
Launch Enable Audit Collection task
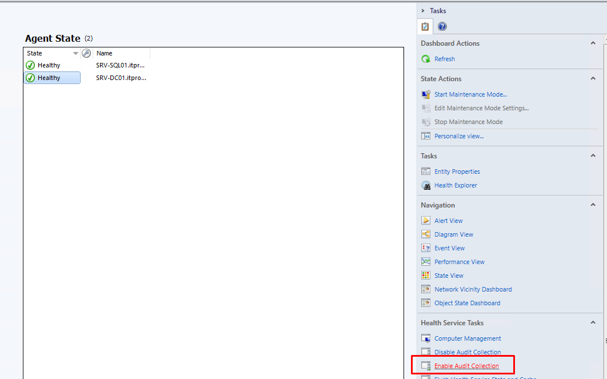click(466, 366)
